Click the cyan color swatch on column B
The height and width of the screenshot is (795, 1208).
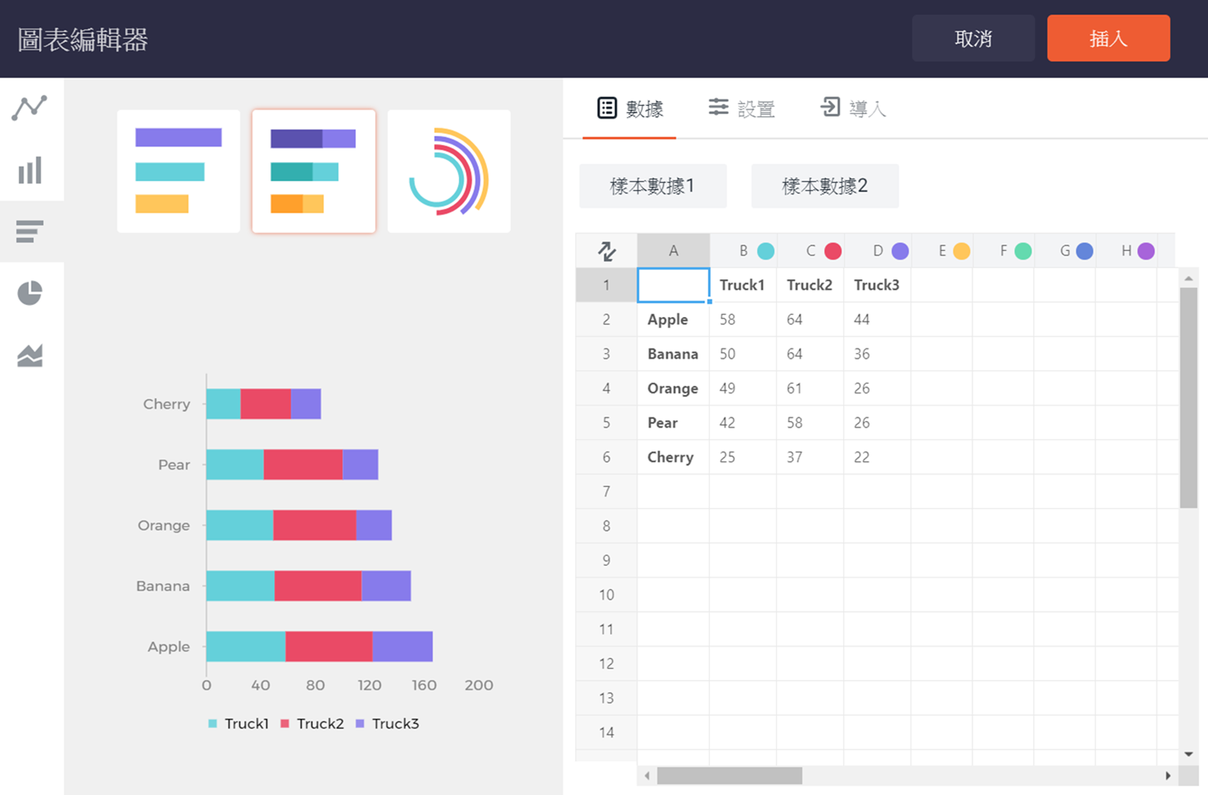point(765,251)
